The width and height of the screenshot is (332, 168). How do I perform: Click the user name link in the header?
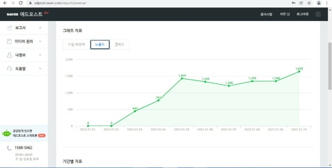click(285, 14)
